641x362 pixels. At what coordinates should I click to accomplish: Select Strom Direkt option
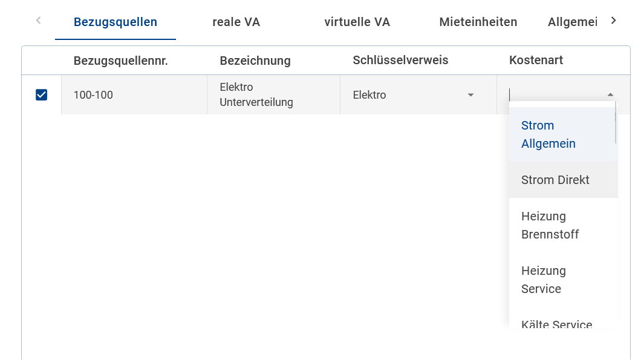(555, 180)
